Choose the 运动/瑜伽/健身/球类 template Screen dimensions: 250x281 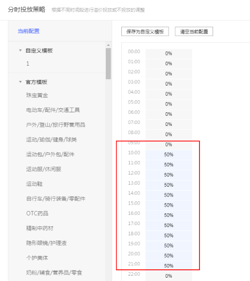51,140
